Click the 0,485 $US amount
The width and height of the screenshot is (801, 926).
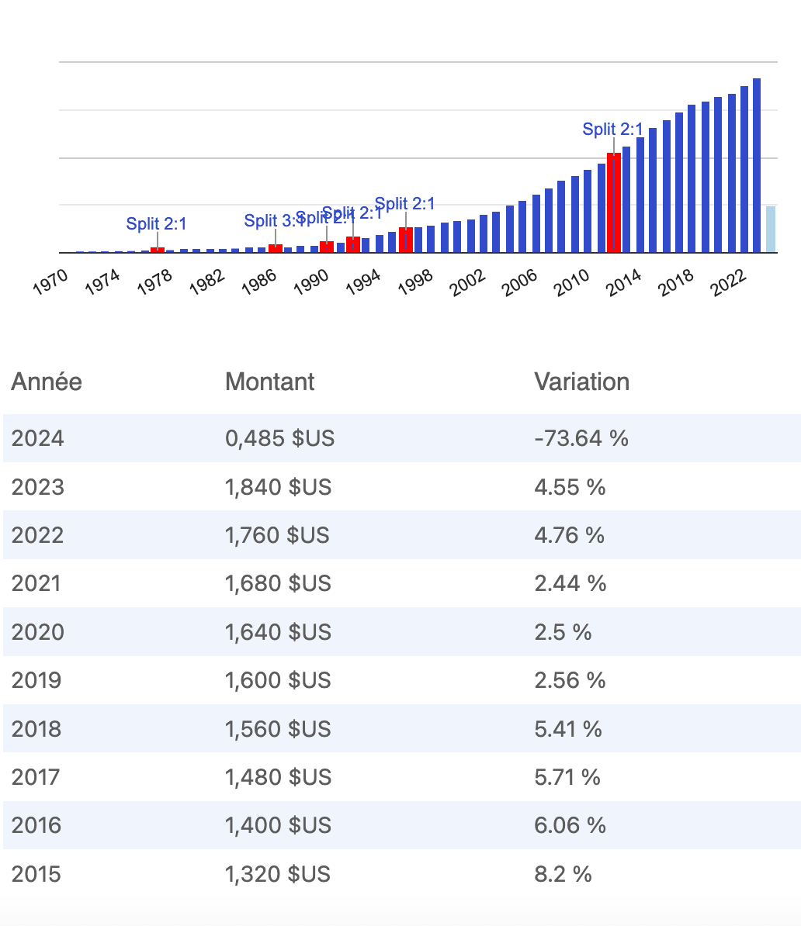(x=279, y=438)
